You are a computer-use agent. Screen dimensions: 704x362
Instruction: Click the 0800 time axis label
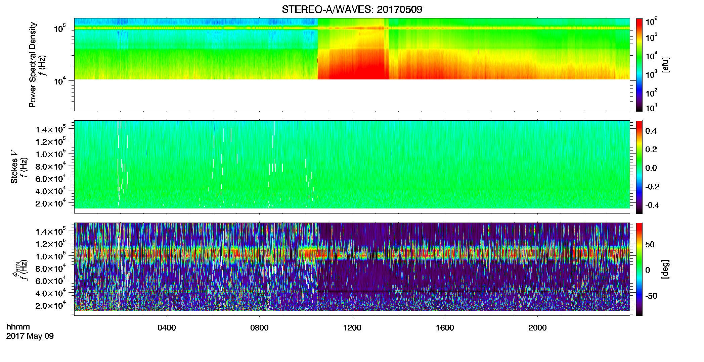point(259,328)
